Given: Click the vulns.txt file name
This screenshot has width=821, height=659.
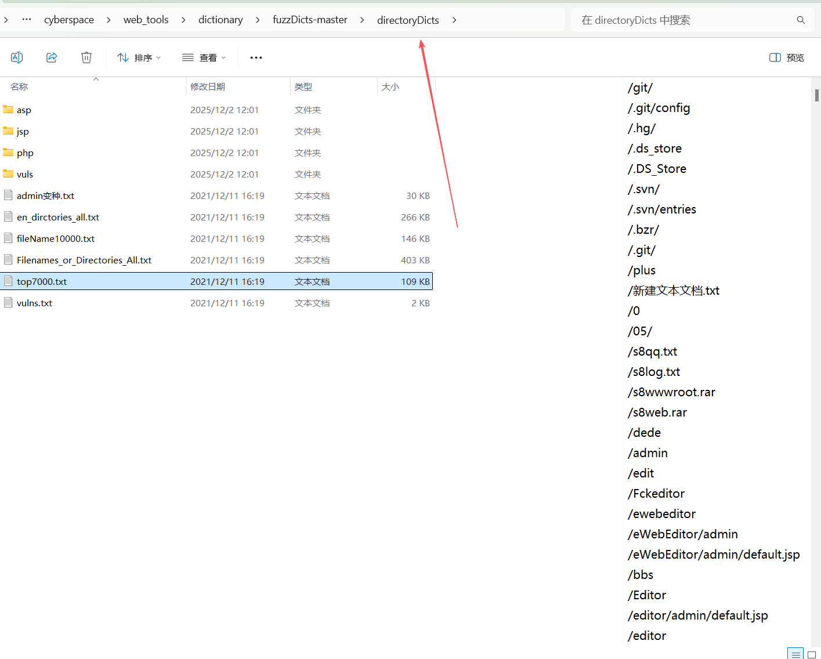Looking at the screenshot, I should 34,303.
